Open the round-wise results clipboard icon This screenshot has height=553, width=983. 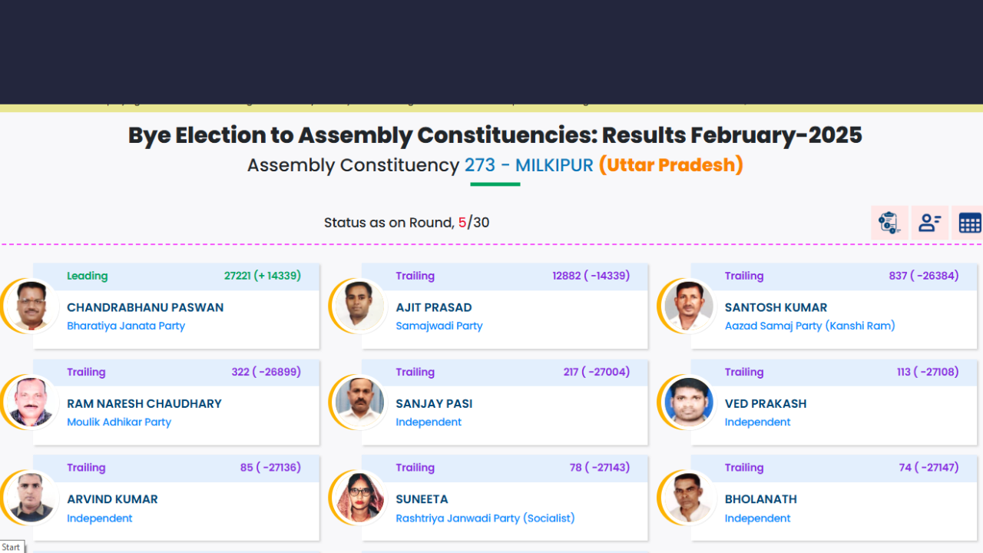(889, 223)
